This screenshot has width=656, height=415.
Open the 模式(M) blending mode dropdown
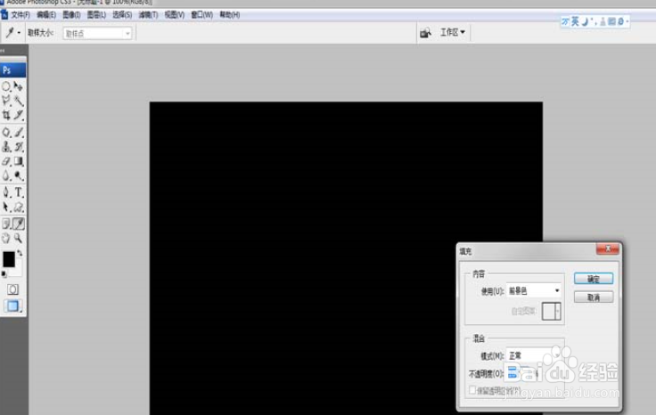(x=534, y=355)
